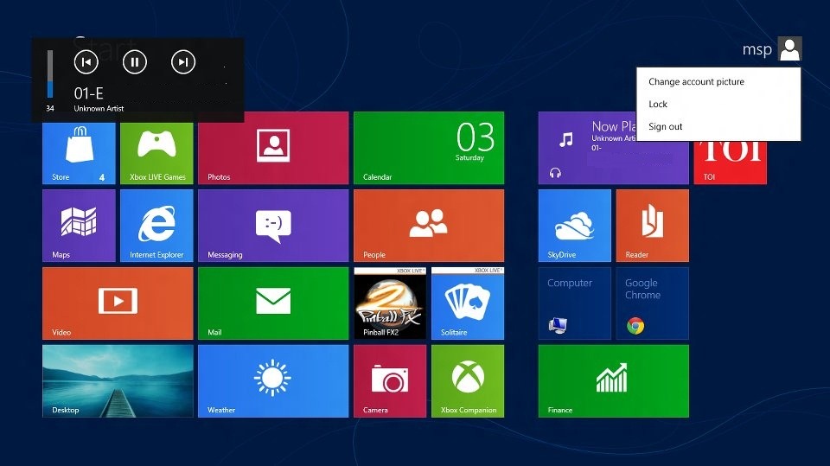This screenshot has height=466, width=830.
Task: Click Unknown Artist text in media overlay
Action: (99, 108)
